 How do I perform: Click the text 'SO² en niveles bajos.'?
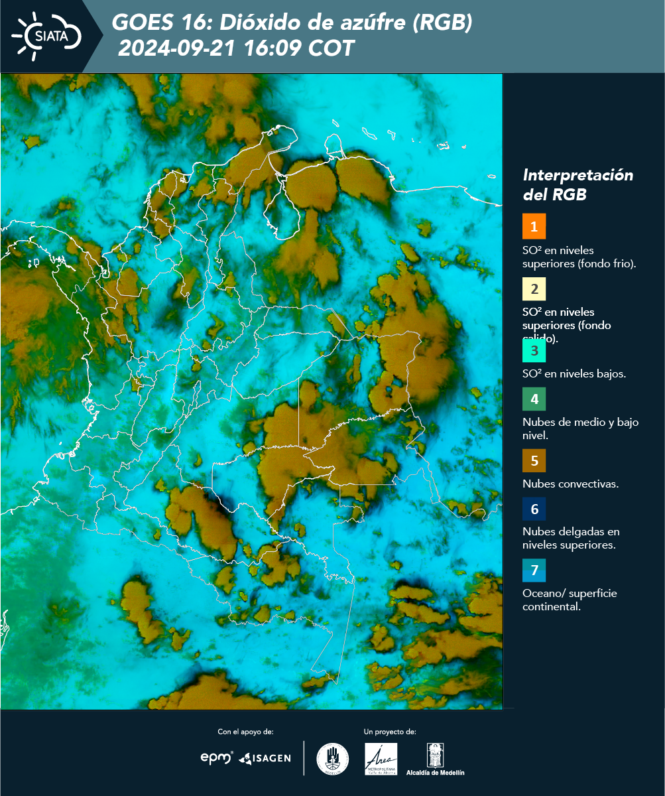click(x=574, y=373)
